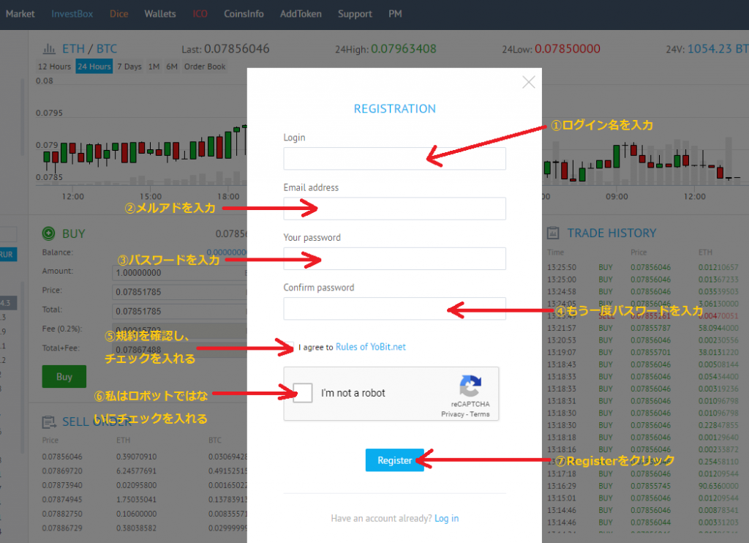Click sell order price 0.07874945
The width and height of the screenshot is (749, 543).
click(62, 500)
